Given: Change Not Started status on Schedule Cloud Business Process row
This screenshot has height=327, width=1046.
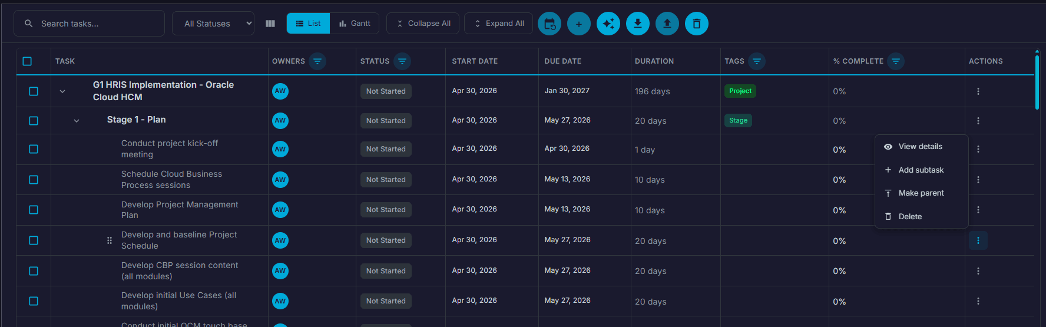Looking at the screenshot, I should [x=386, y=180].
